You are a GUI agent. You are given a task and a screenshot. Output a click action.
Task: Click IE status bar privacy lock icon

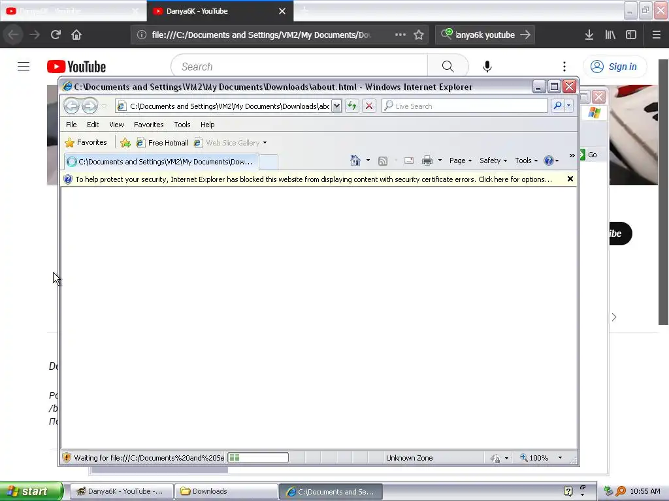[x=496, y=458]
